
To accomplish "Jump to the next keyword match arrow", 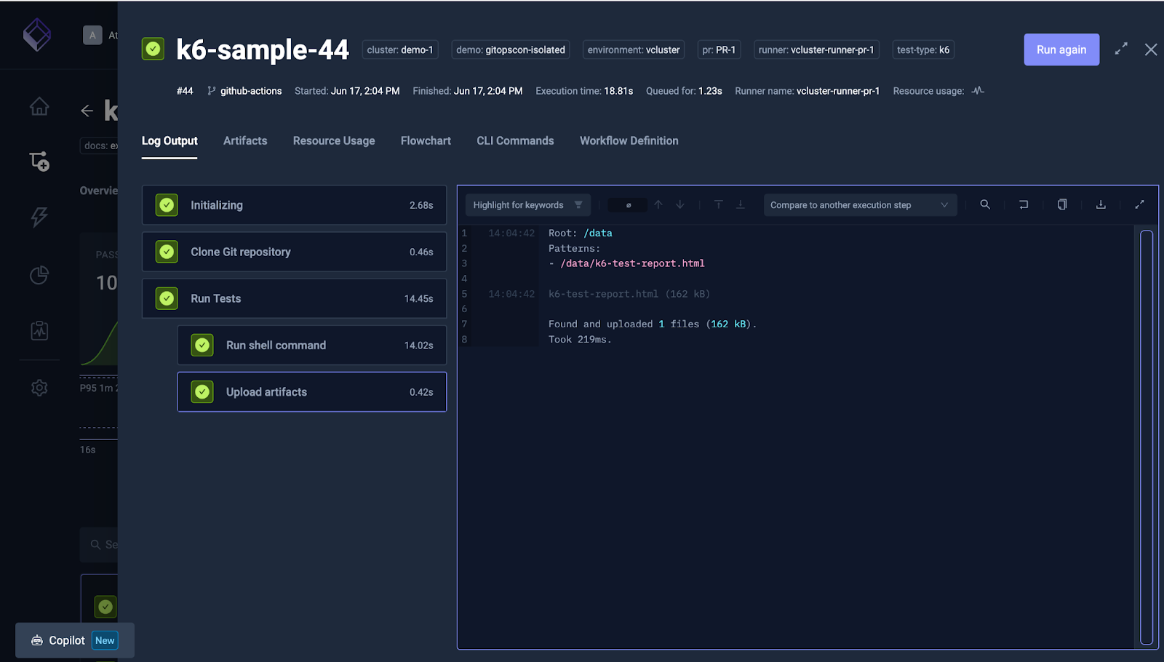I will tap(680, 204).
